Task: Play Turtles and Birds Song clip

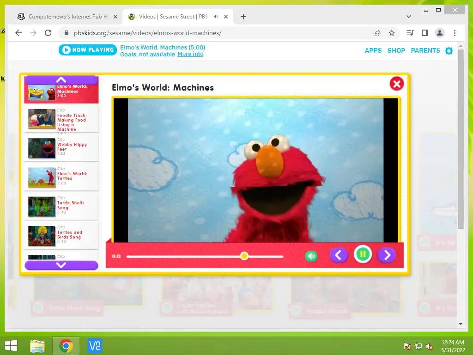Action: pyautogui.click(x=61, y=236)
